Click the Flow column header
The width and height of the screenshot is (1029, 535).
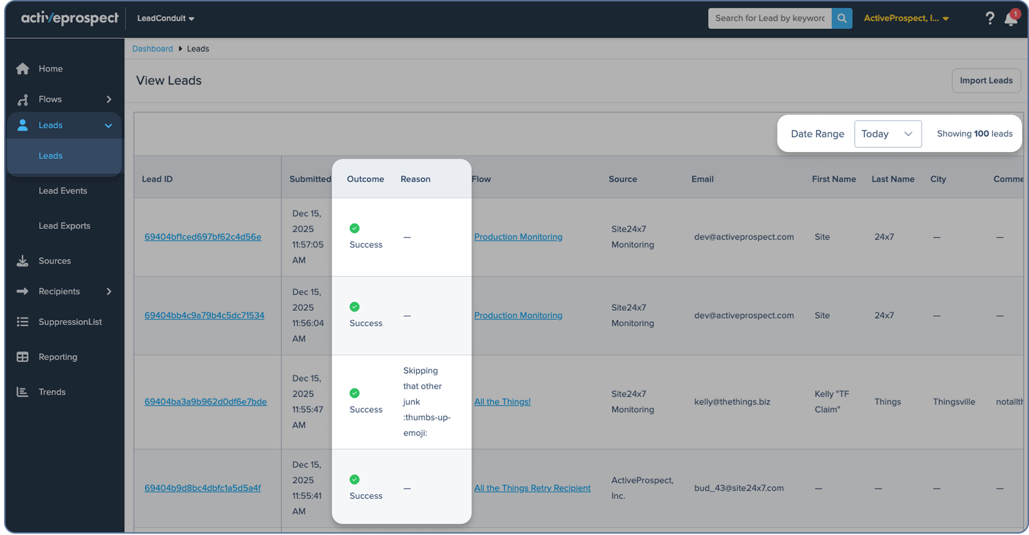481,179
